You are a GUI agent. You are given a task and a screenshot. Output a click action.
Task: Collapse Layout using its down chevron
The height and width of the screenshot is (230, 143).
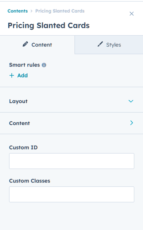point(131,101)
